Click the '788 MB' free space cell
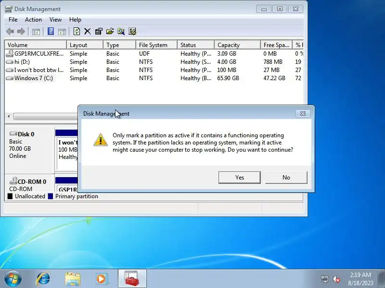The width and height of the screenshot is (385, 288). coord(273,62)
